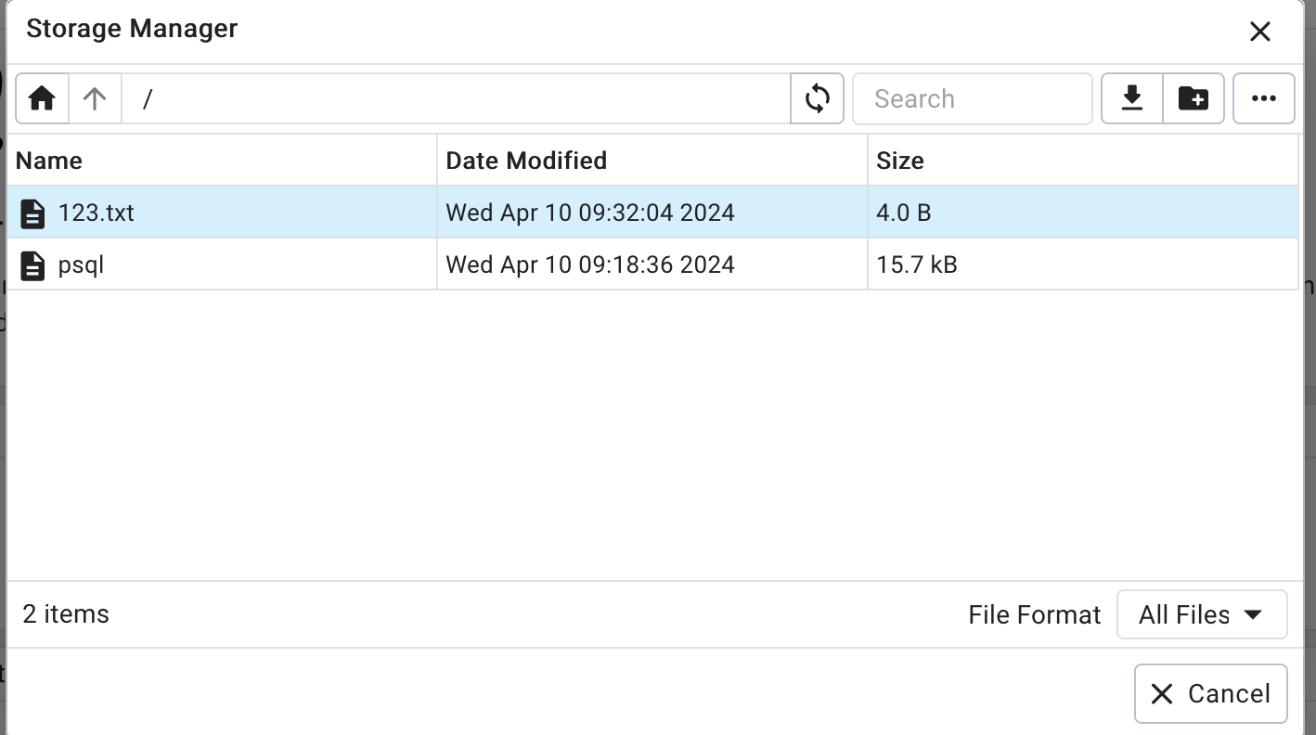Navigate up one directory level
This screenshot has width=1316, height=735.
pyautogui.click(x=95, y=98)
